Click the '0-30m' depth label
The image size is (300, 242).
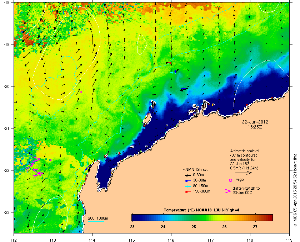coord(198,175)
